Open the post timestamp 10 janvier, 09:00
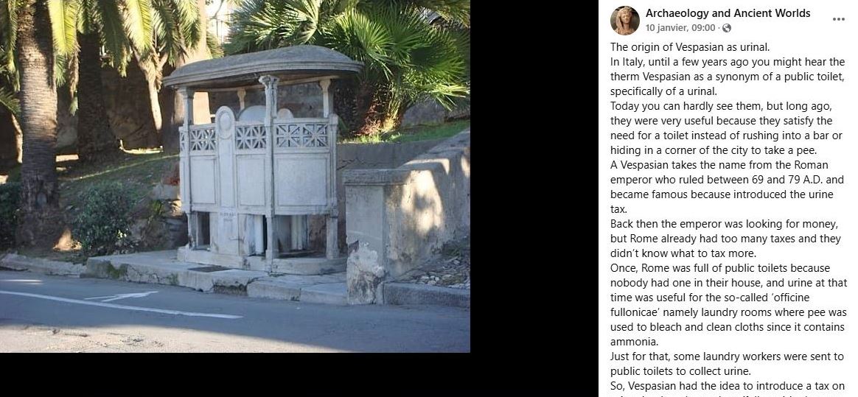The height and width of the screenshot is (397, 858). coord(680,28)
